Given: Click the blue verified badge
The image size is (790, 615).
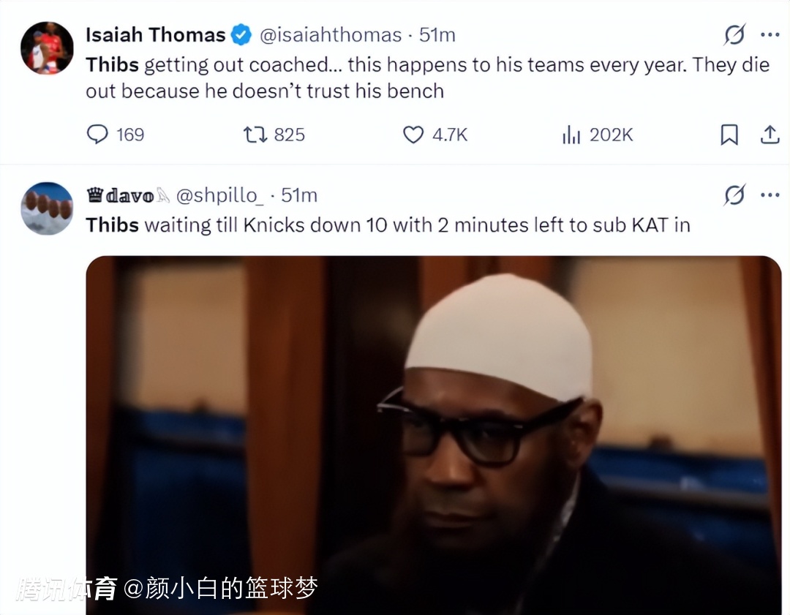Looking at the screenshot, I should coord(241,35).
